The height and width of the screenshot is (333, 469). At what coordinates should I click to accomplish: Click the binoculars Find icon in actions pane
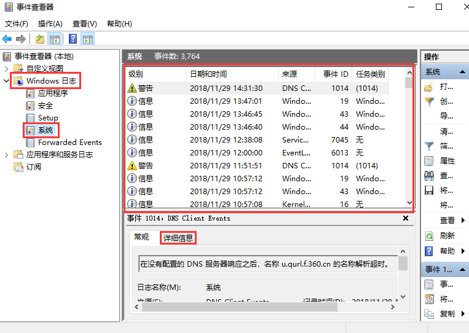pos(429,176)
